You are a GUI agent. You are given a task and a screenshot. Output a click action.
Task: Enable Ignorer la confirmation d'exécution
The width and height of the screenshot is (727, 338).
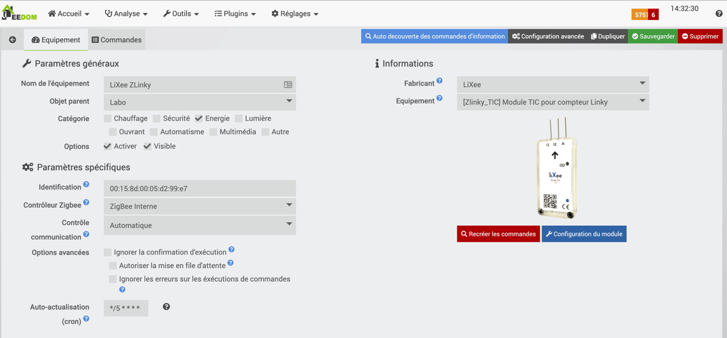coord(108,252)
